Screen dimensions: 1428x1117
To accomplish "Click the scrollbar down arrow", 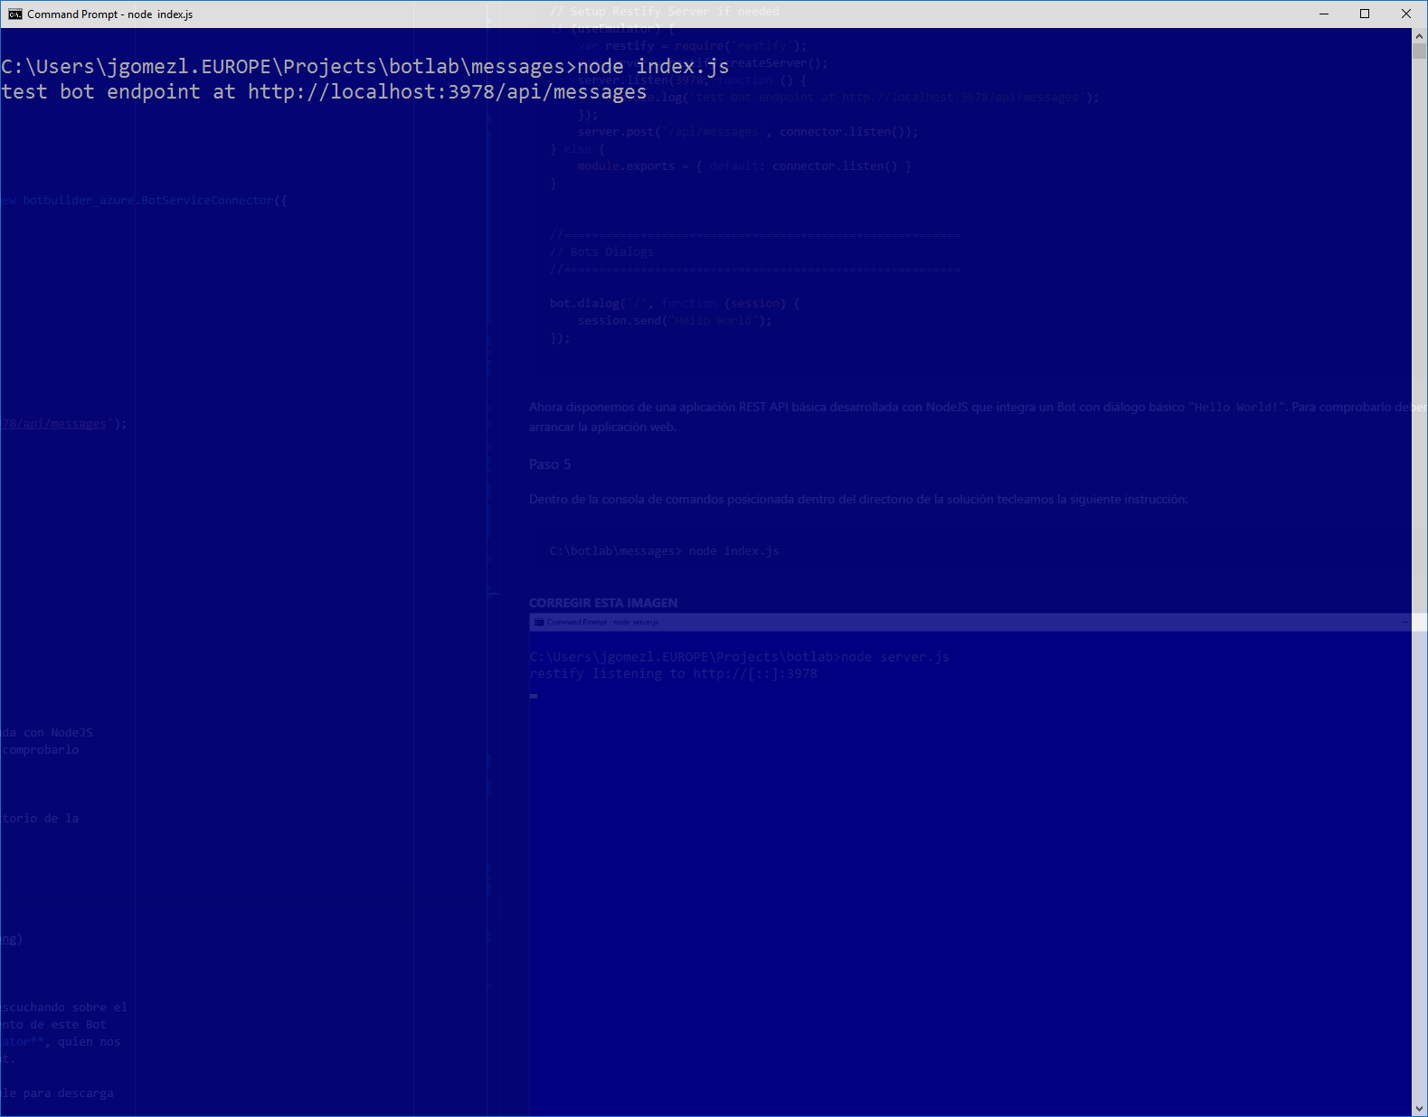I will [1419, 1108].
